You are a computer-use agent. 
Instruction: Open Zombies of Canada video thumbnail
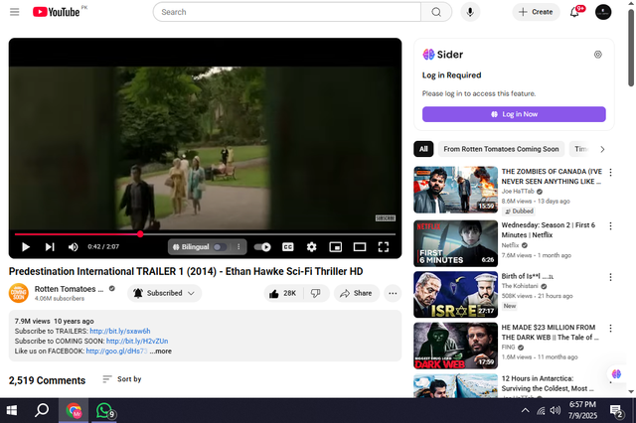(455, 190)
